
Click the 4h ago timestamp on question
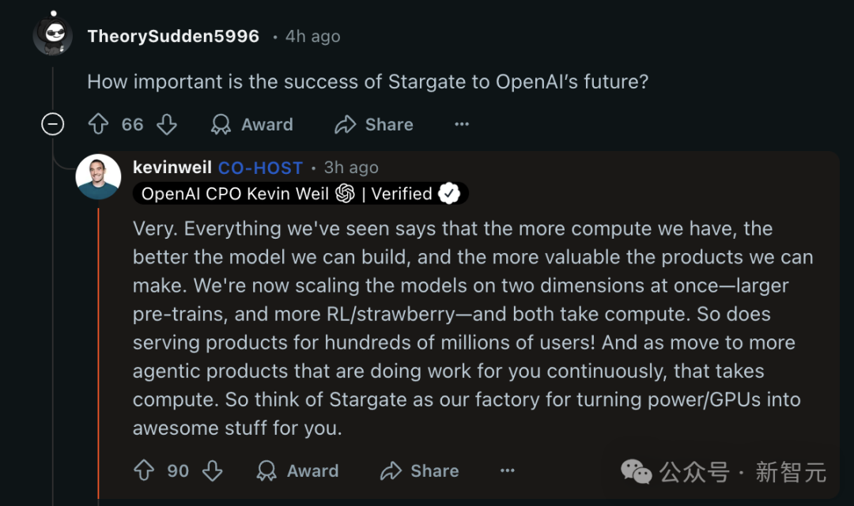[313, 36]
